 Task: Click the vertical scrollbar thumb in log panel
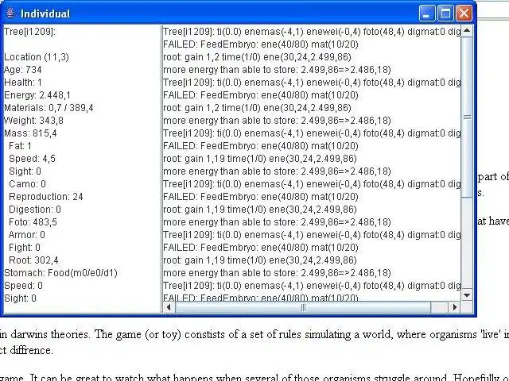(x=467, y=117)
